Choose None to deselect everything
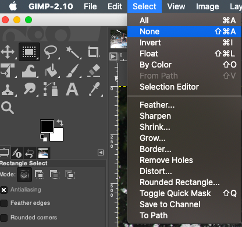Viewport: 242px width, 227px height. tap(184, 31)
